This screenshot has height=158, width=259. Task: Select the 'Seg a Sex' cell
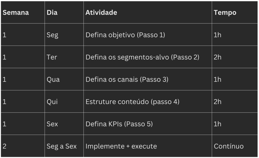click(x=61, y=146)
